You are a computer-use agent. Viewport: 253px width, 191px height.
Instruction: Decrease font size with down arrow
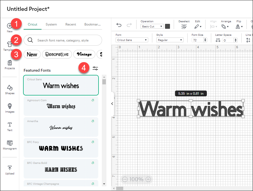205,41
